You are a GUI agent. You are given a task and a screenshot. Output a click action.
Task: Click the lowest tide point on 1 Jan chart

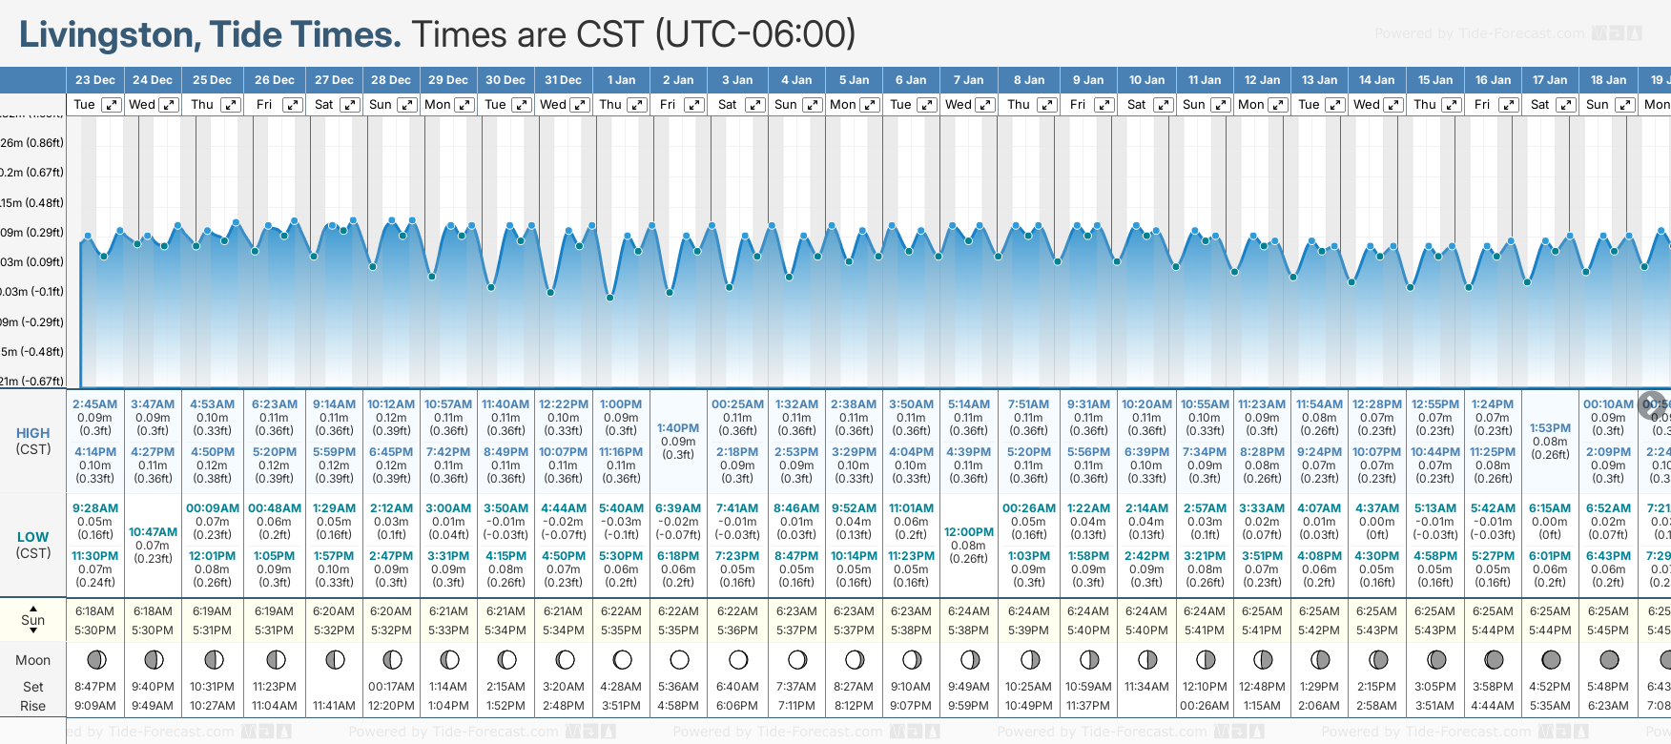coord(610,299)
